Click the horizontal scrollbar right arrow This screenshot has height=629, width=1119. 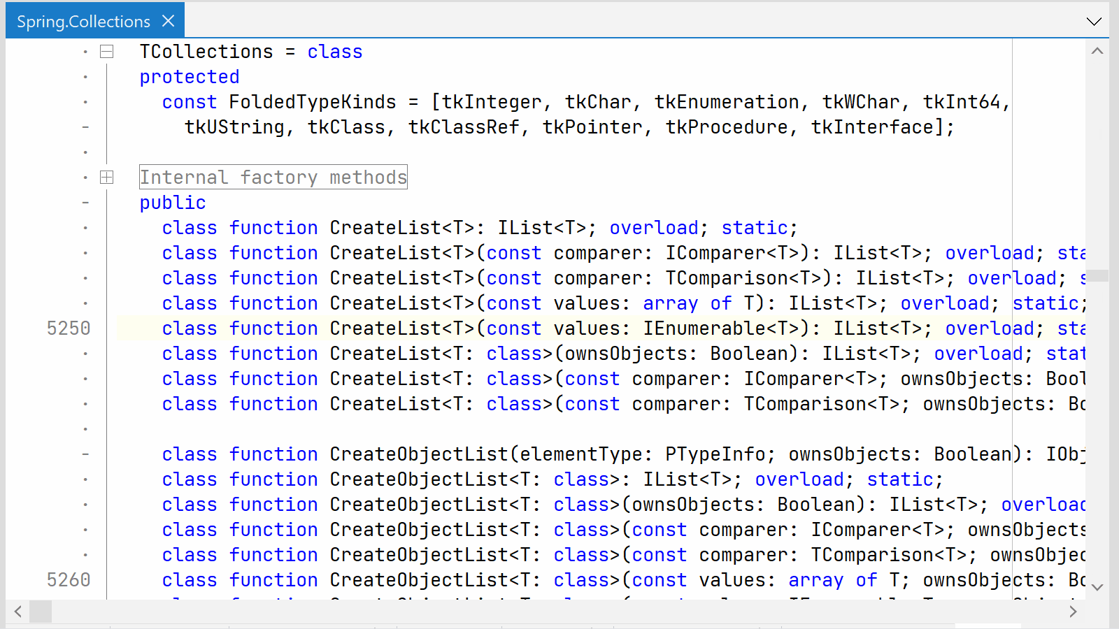coord(1073,612)
